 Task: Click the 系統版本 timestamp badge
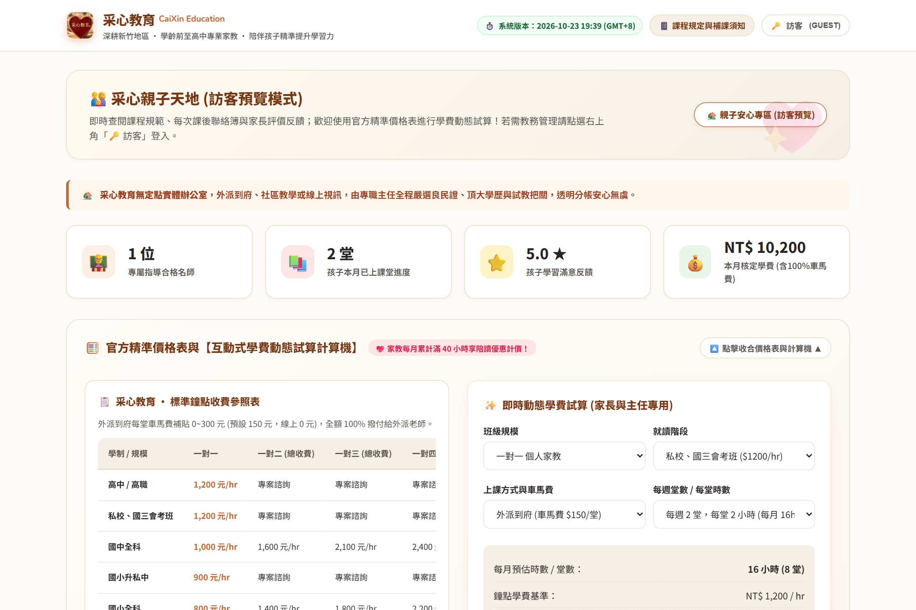pyautogui.click(x=560, y=26)
